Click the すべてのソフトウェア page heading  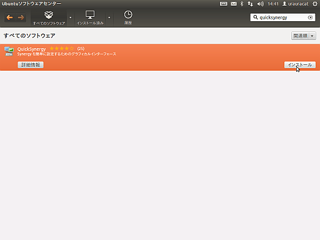point(29,36)
